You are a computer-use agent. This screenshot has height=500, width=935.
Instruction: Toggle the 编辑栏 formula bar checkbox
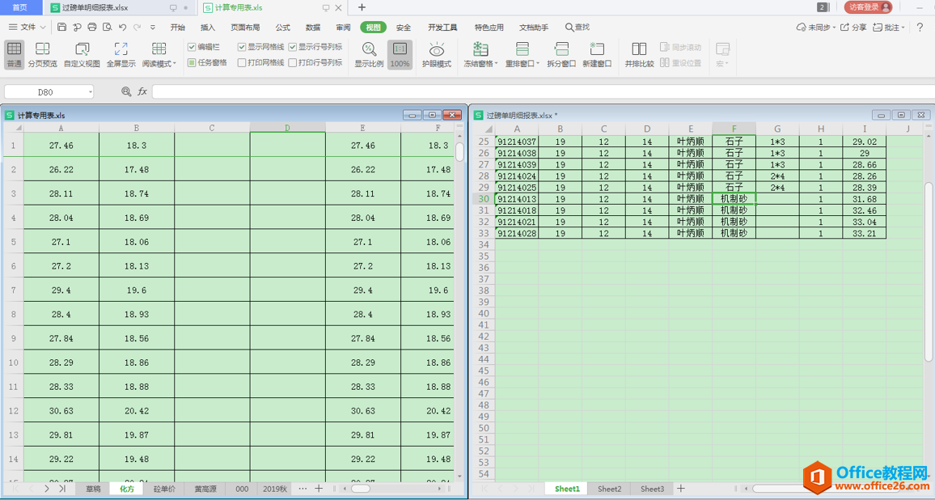click(192, 47)
